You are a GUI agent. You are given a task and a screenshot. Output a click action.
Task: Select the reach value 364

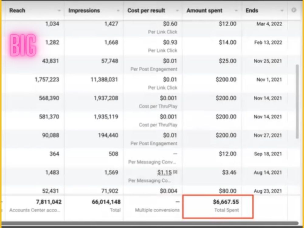click(x=54, y=154)
